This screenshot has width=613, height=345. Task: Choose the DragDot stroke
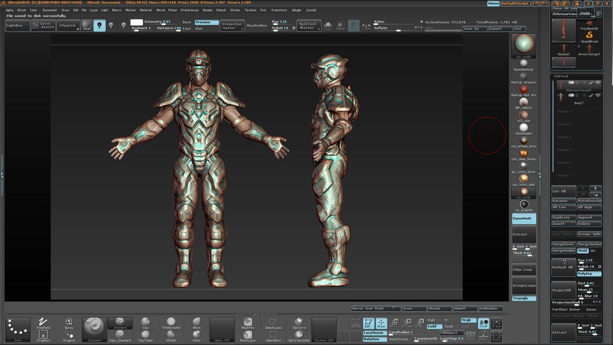[68, 336]
